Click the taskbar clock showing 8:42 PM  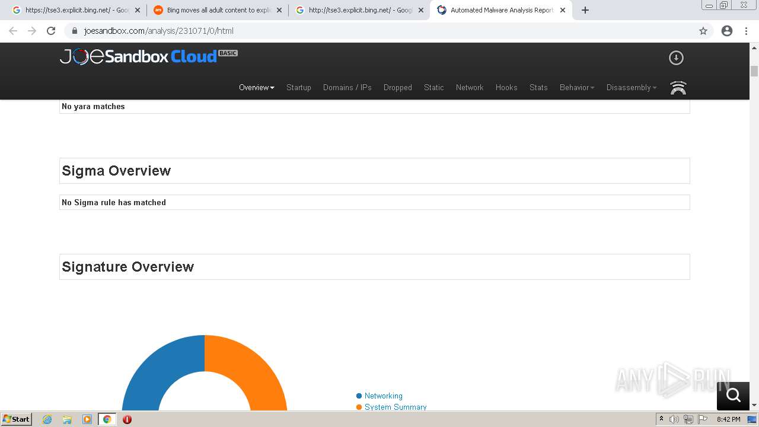(728, 419)
